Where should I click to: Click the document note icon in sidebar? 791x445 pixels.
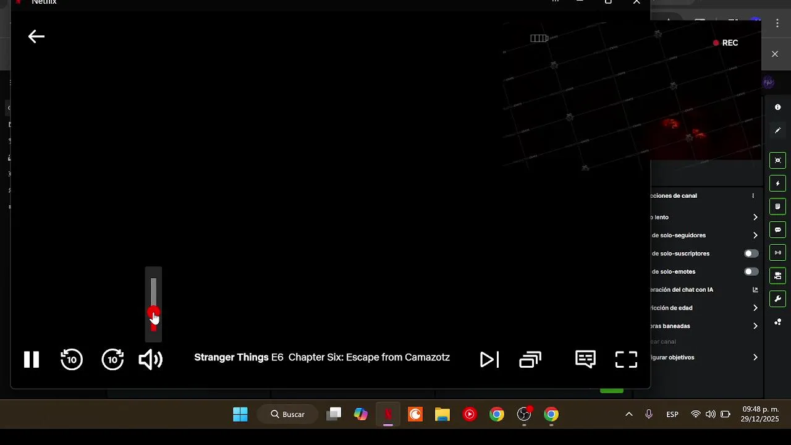(x=778, y=206)
